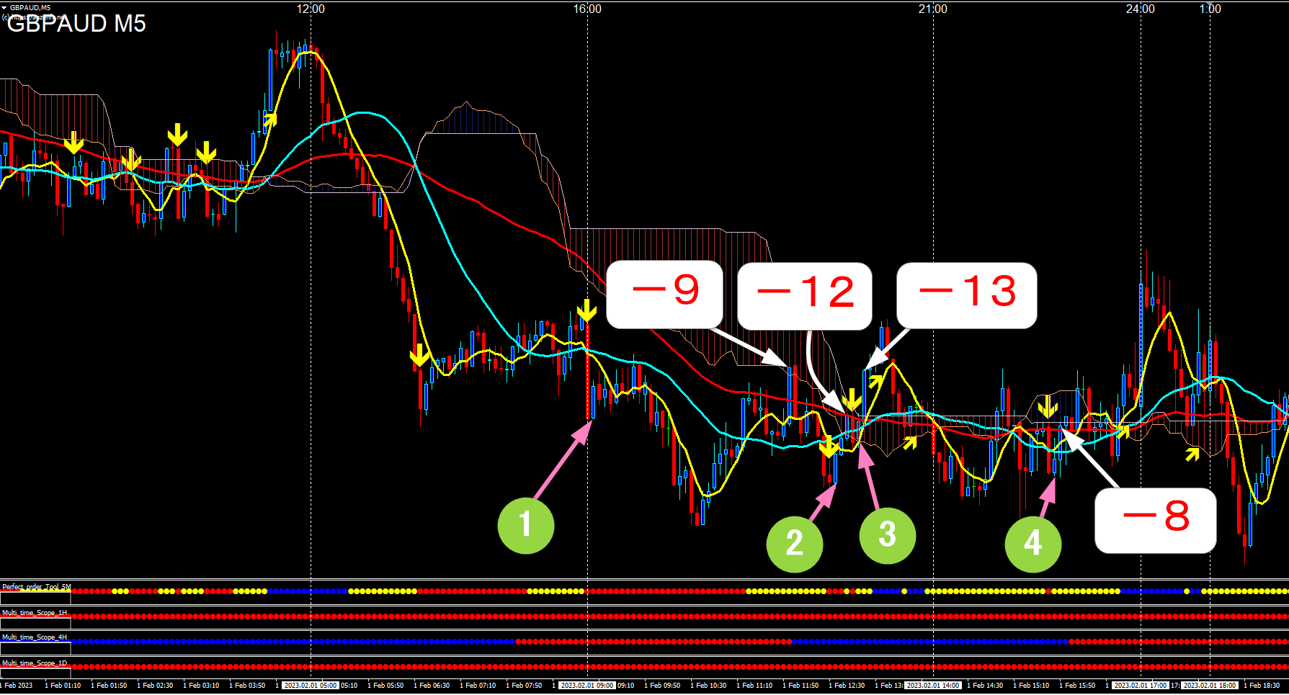Click the 1 Feb 07:50 axis label
Screen dimensions: 1289x695
point(524,686)
